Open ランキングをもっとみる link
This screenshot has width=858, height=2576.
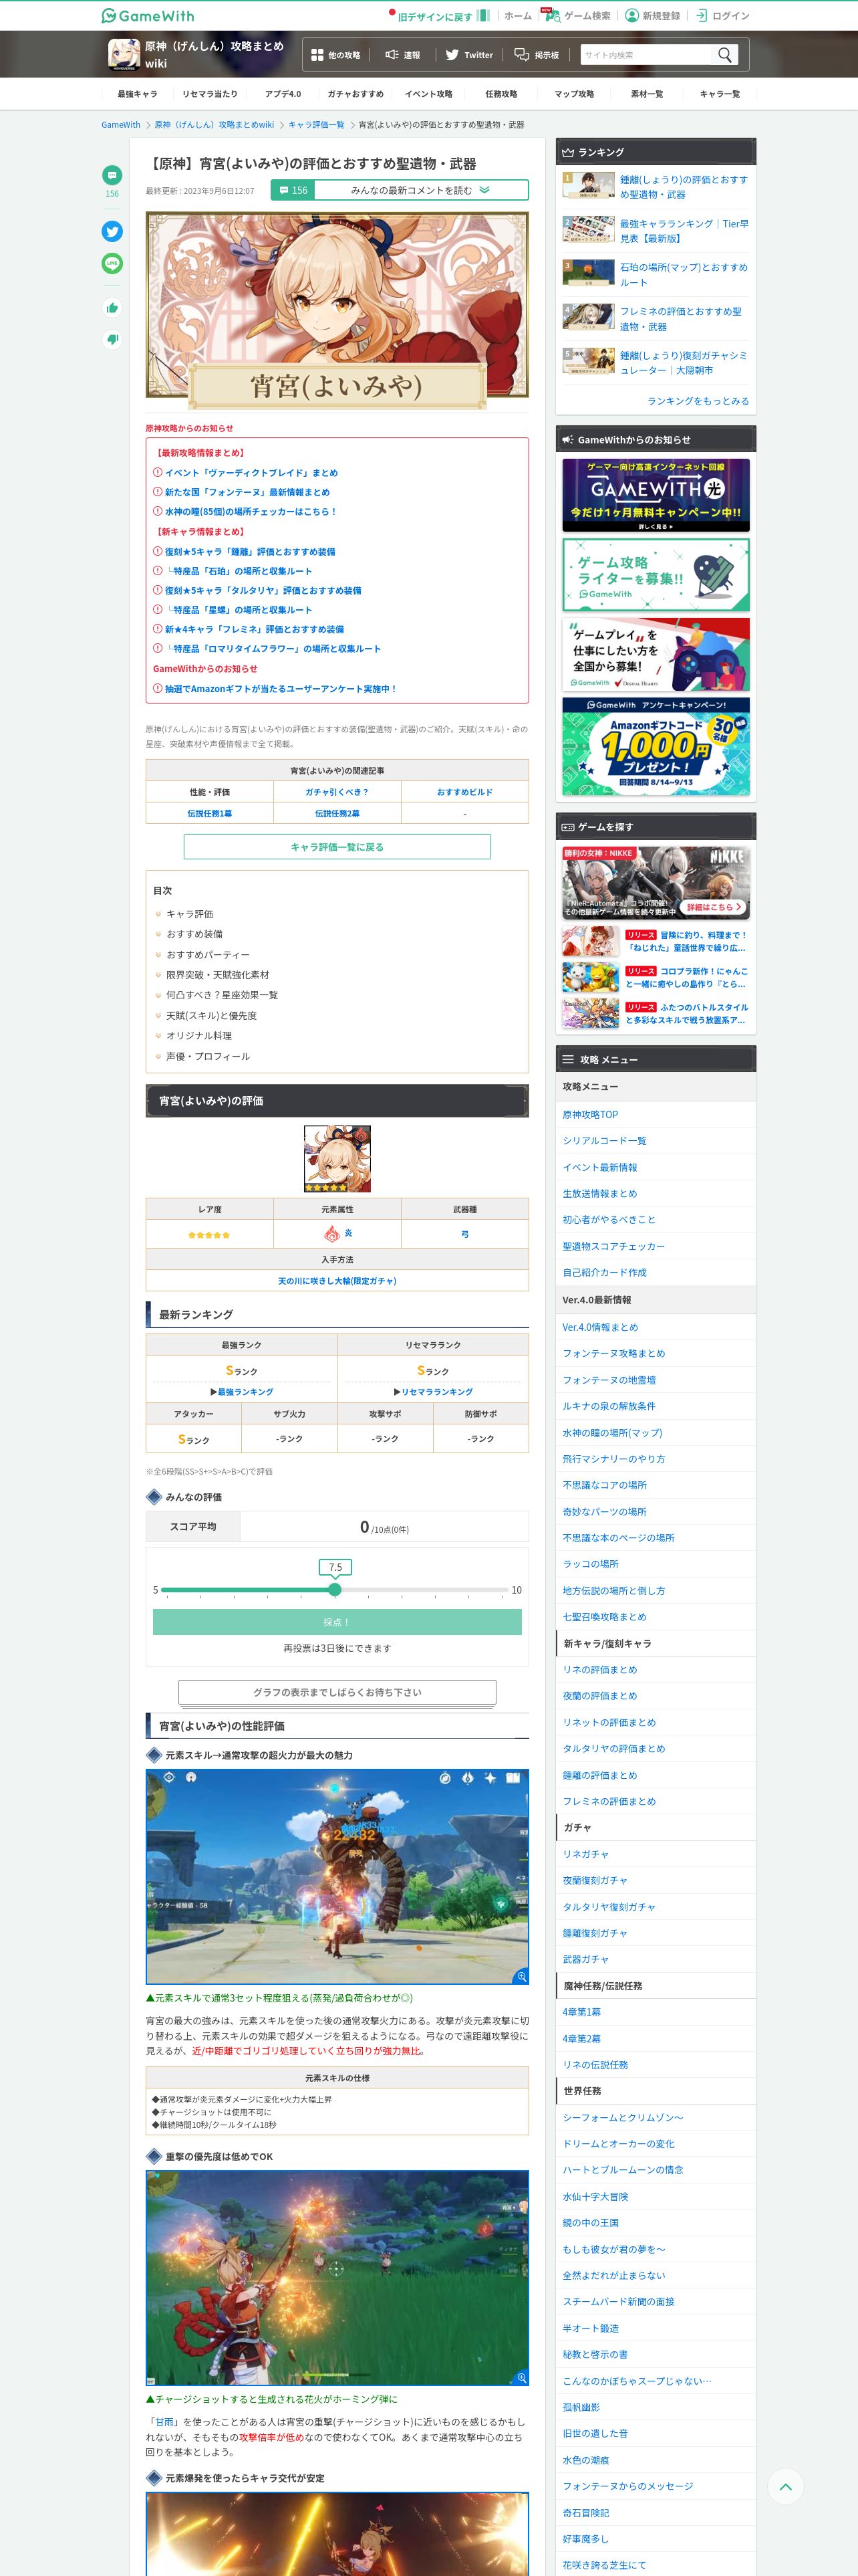[x=697, y=401]
